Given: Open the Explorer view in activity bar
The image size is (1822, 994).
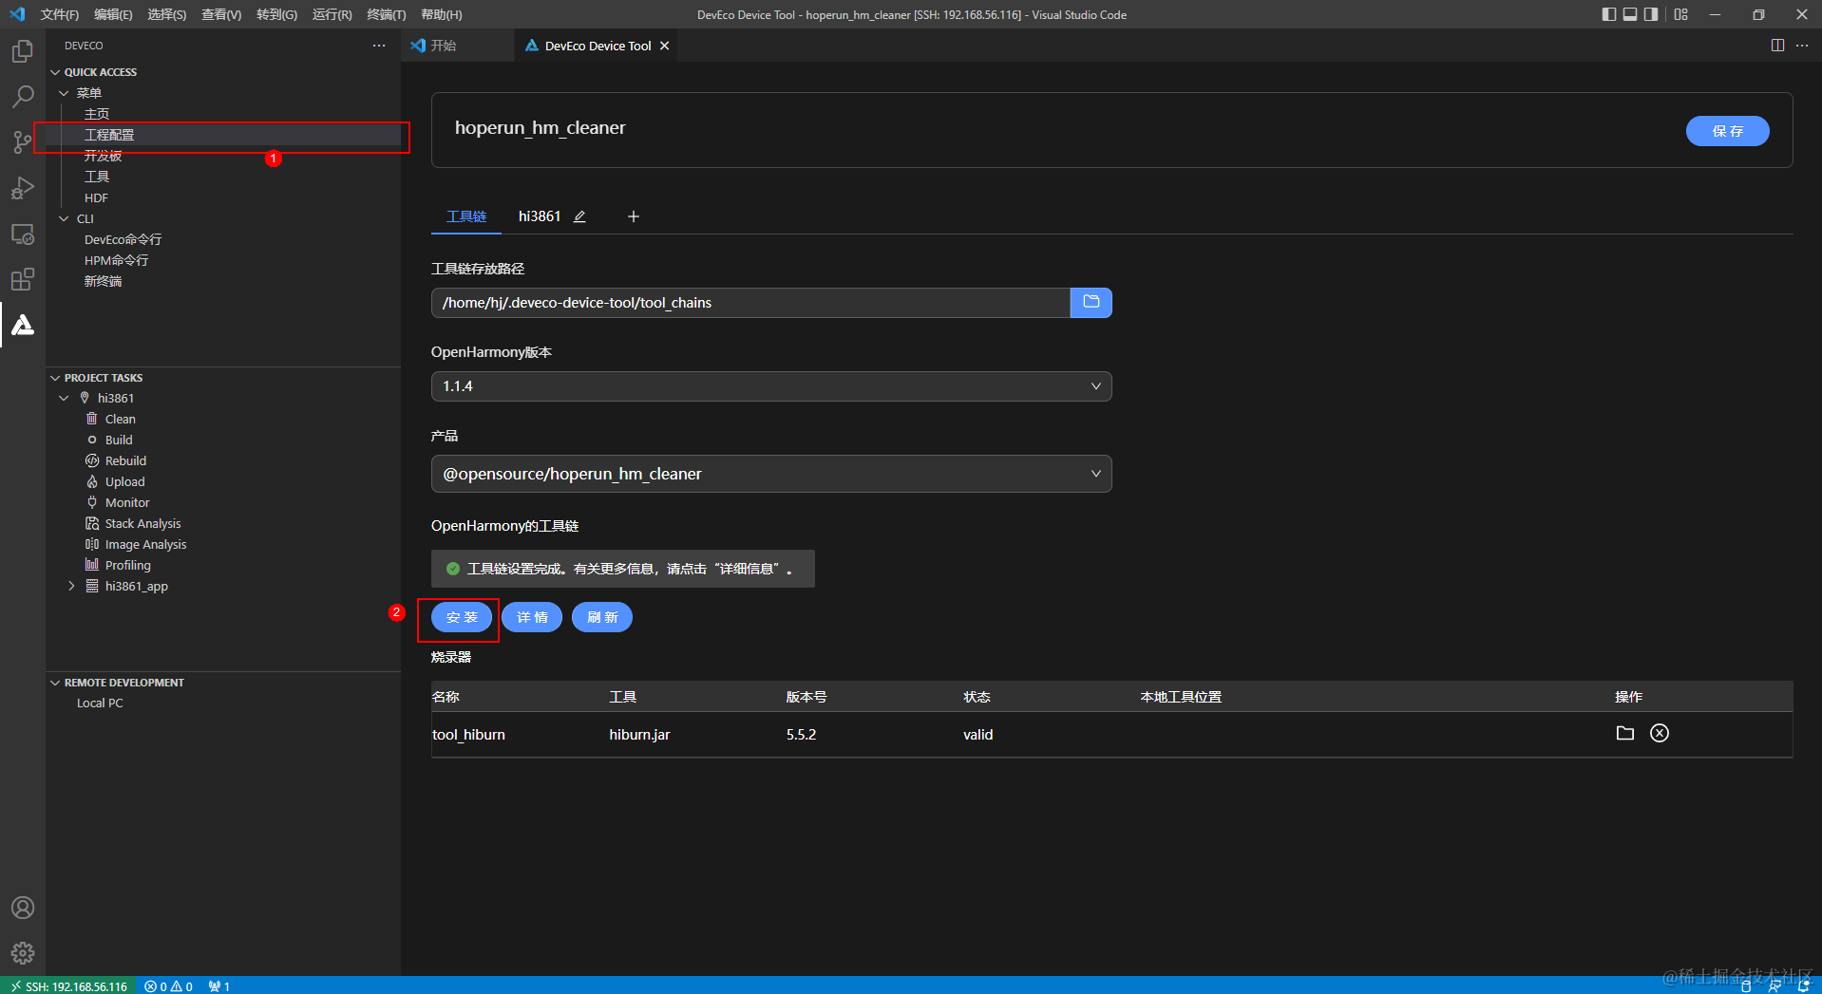Looking at the screenshot, I should click(x=23, y=50).
